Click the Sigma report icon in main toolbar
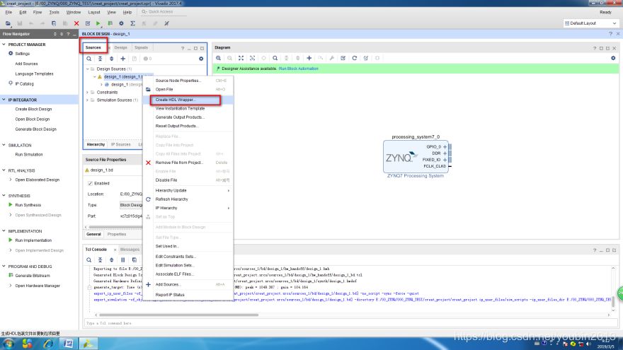623x350 pixels. coord(132,23)
